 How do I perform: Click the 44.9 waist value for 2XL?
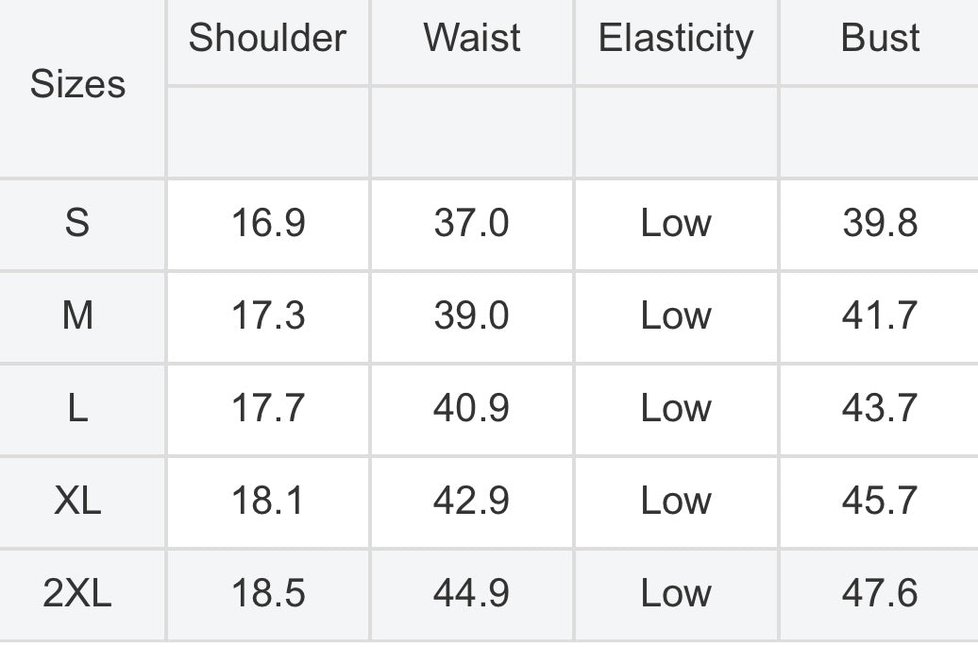[472, 593]
